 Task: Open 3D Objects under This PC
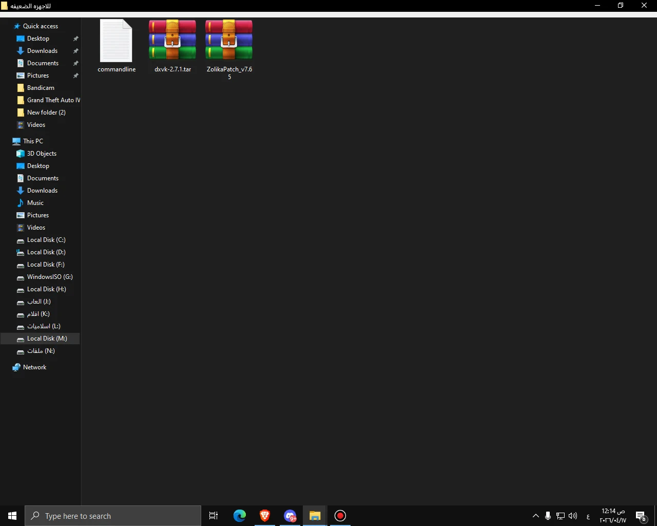(42, 154)
